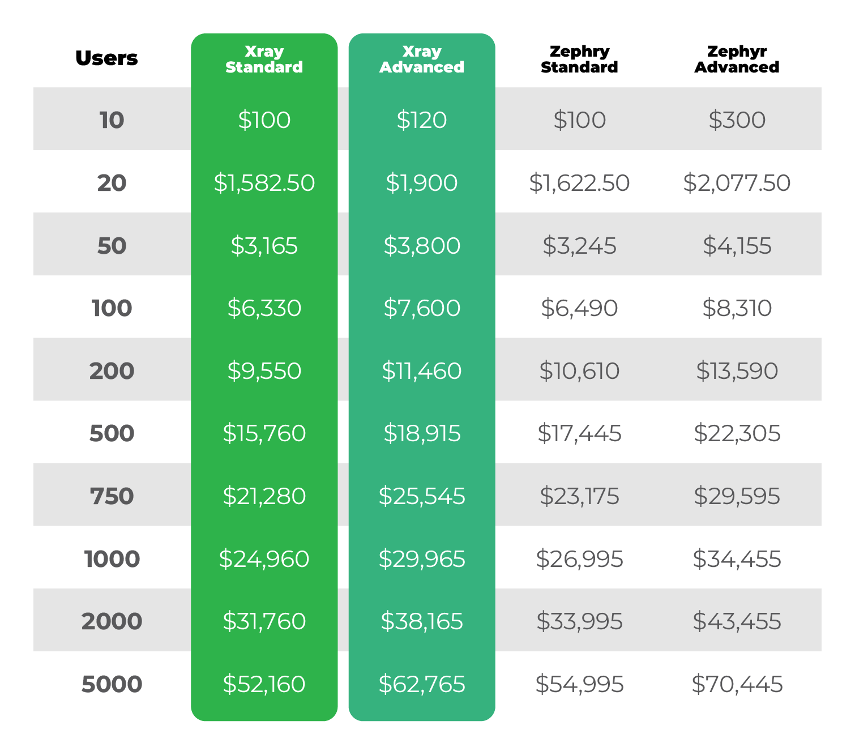Click the 10 users row label
Screen dimensions: 855x755
(x=112, y=120)
